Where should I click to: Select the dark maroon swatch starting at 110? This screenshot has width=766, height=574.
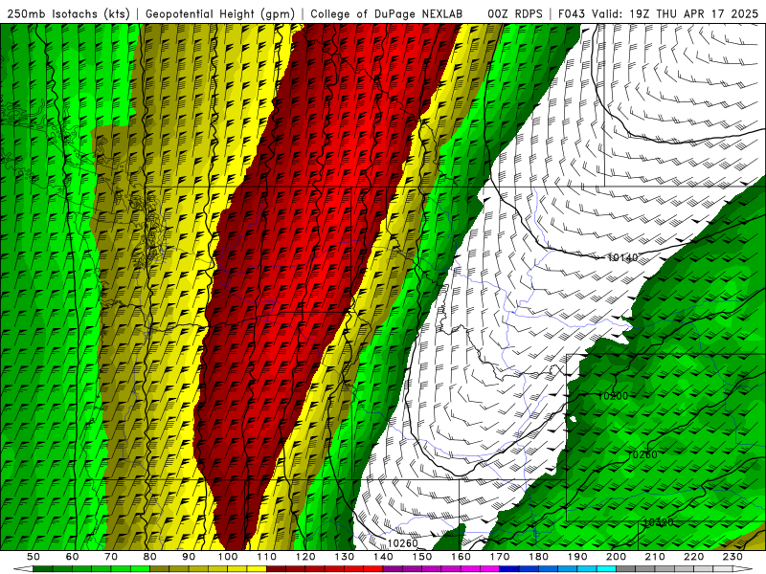(x=277, y=569)
